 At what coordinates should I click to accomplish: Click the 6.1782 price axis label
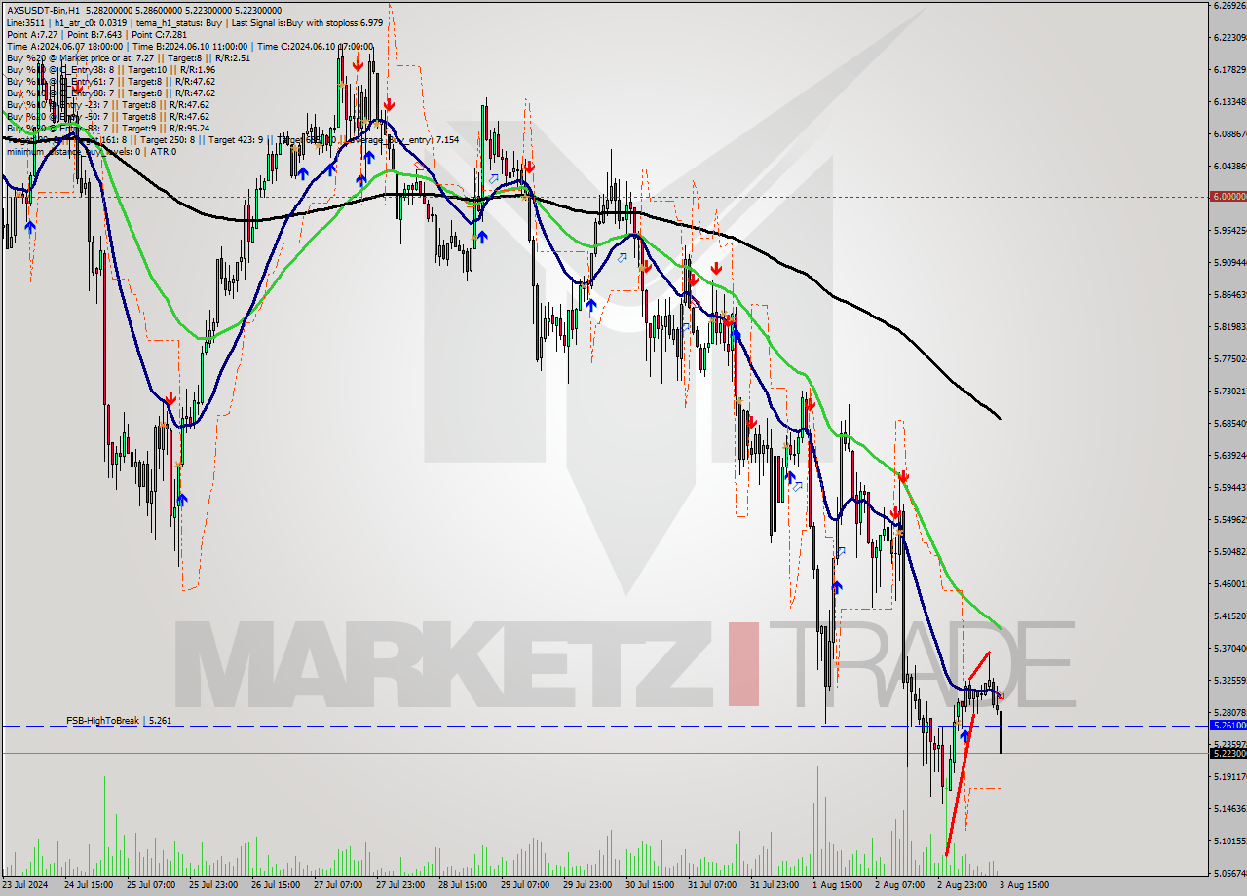coord(1230,69)
